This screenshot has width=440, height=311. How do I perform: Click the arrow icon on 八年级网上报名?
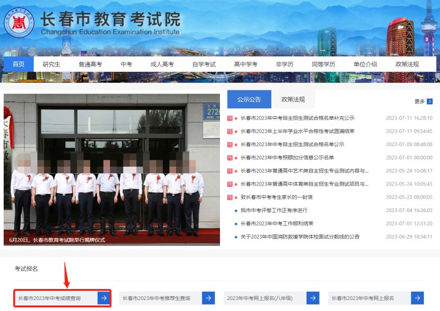coord(312,298)
